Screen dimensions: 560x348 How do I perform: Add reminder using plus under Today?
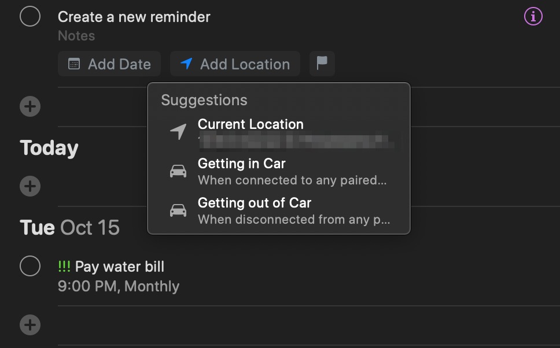[30, 186]
